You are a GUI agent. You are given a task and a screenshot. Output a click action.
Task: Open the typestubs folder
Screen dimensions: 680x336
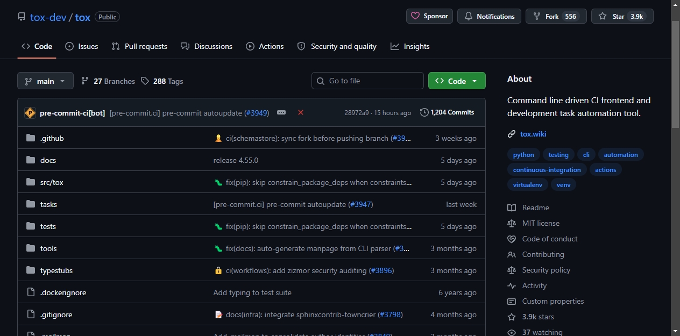coord(56,270)
